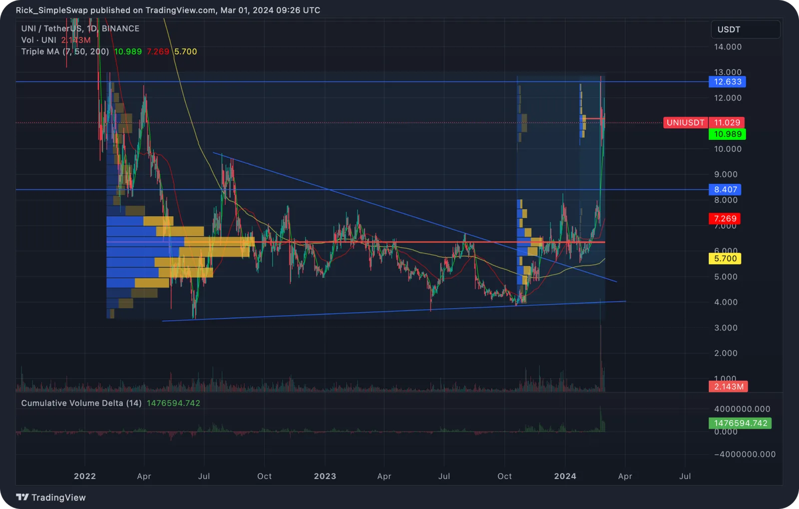This screenshot has width=799, height=509.
Task: Click the UNIUSDT red price tag
Action: [685, 123]
